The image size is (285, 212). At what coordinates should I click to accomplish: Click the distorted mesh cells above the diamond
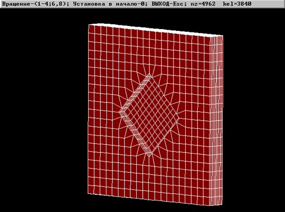click(x=149, y=68)
